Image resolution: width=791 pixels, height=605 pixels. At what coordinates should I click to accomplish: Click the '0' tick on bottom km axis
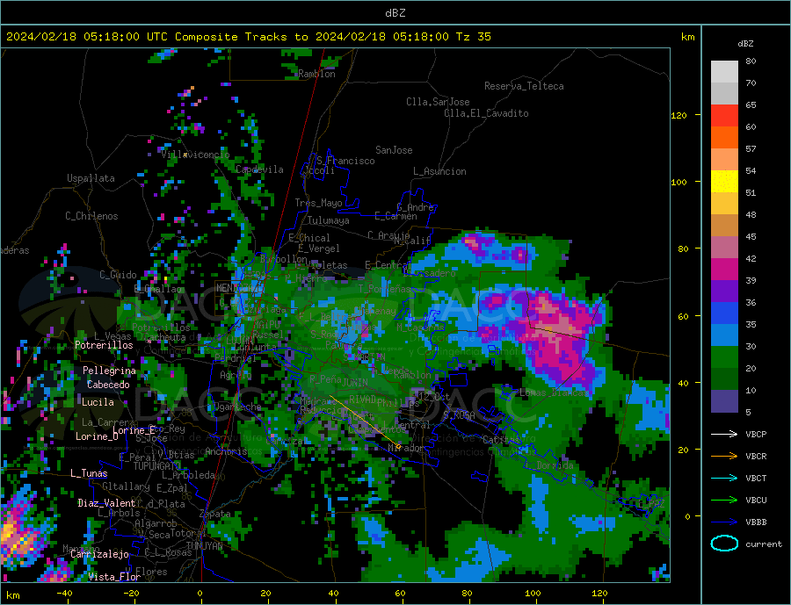click(200, 594)
